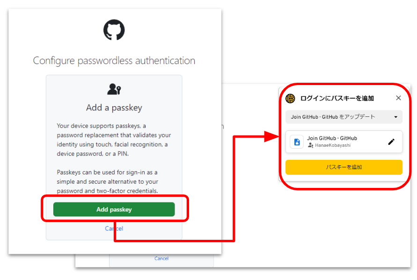
Task: Click the Add a passkey heading
Action: (114, 108)
